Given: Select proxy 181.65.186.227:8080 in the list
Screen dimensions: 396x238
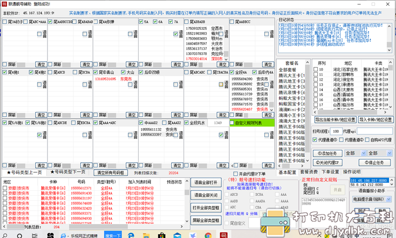Looking at the screenshot, I should point(369,181).
